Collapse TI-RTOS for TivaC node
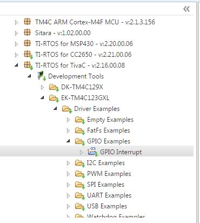200x223 pixels. [x=16, y=65]
